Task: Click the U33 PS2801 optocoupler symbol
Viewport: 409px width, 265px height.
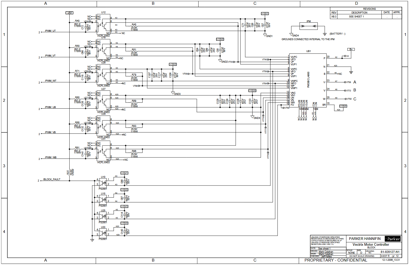Action: coord(103,233)
